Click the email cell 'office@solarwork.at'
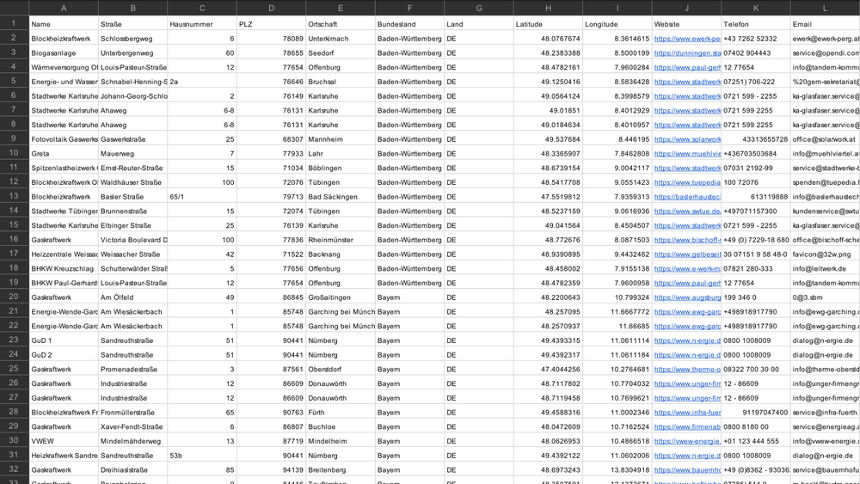The height and width of the screenshot is (484, 860). (825, 139)
